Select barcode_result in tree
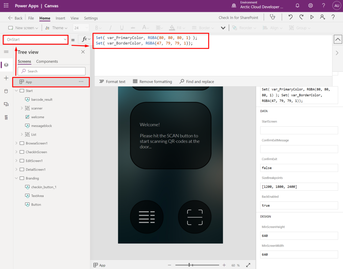Viewport: 343px width, 269px height. 42,100
